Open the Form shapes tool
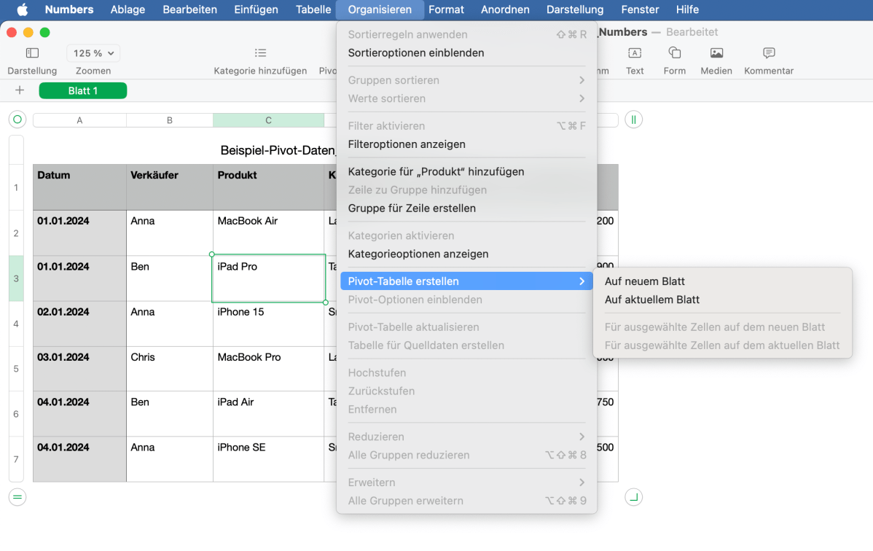873x551 pixels. point(675,53)
